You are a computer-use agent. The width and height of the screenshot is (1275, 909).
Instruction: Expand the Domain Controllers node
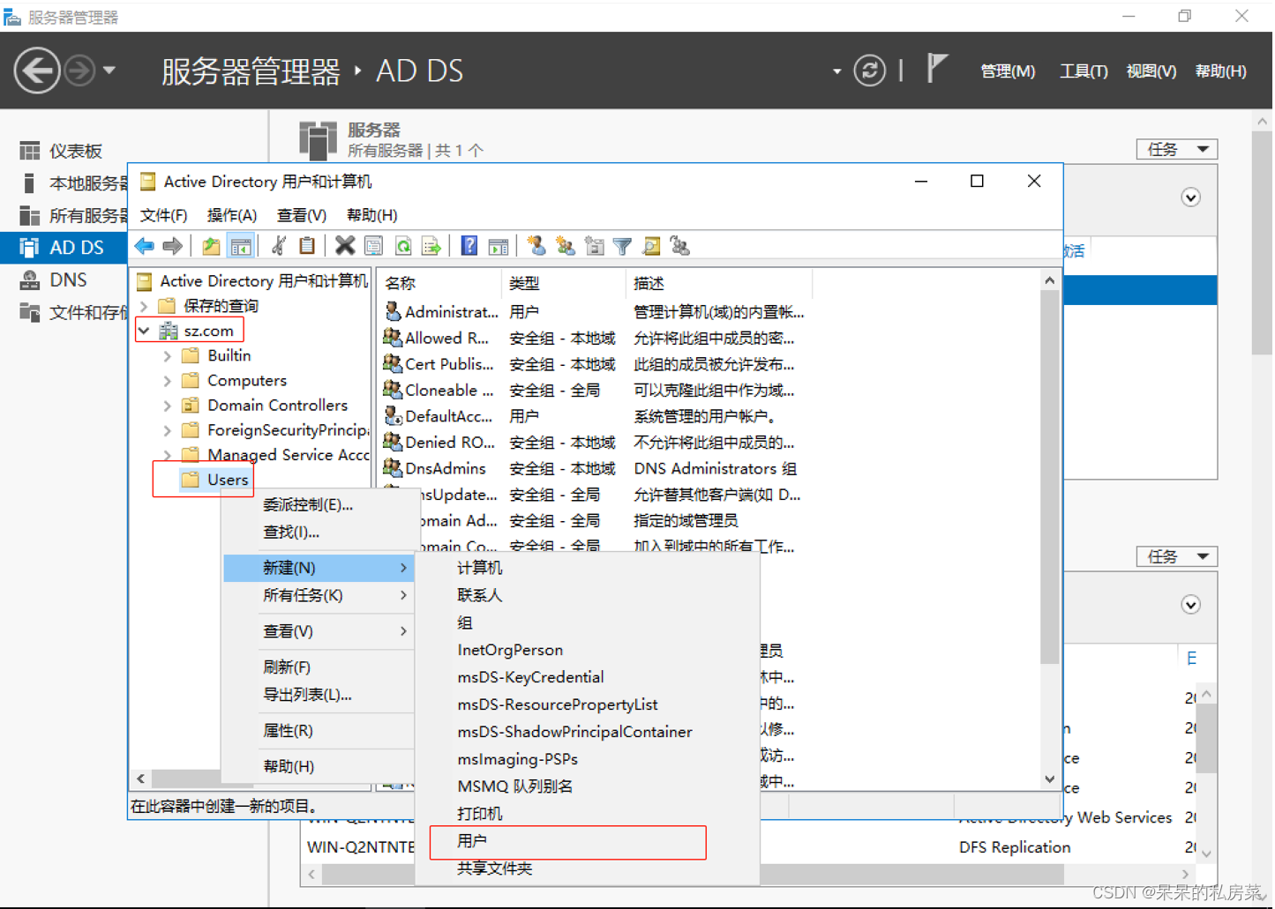click(x=168, y=406)
